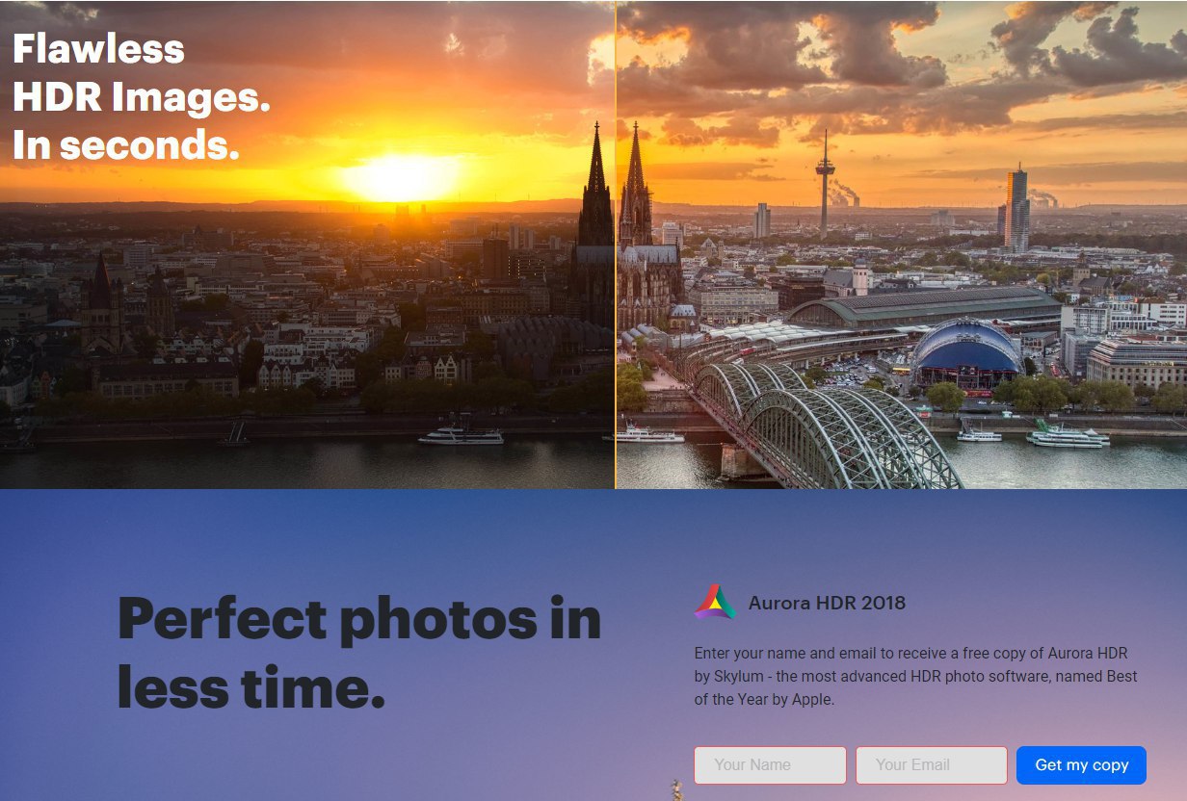This screenshot has width=1187, height=801.
Task: Click the before/after comparison divider line
Action: tap(616, 245)
